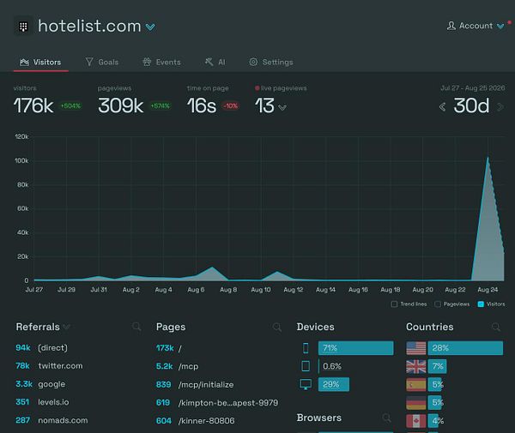Search browsers with the magnifier icon

coord(387,418)
